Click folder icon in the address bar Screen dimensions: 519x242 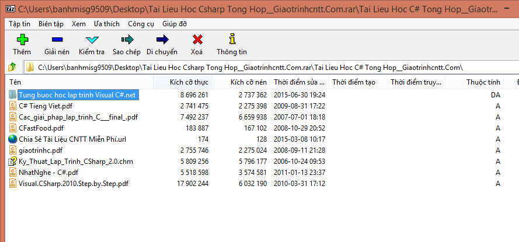(x=30, y=67)
